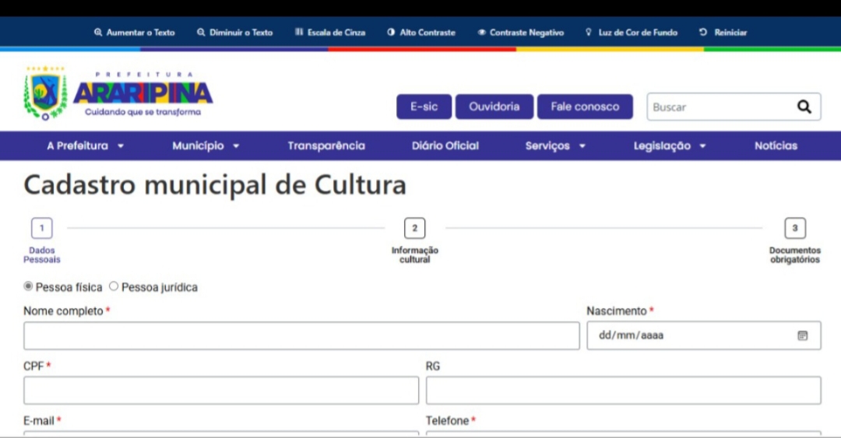Click the Nome completo input field
The width and height of the screenshot is (841, 438).
(301, 335)
